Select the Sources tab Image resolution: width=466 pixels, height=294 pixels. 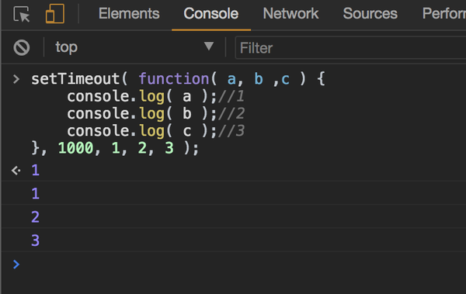[370, 14]
